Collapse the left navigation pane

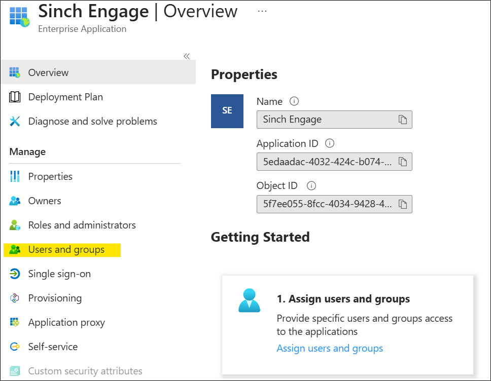click(x=187, y=56)
